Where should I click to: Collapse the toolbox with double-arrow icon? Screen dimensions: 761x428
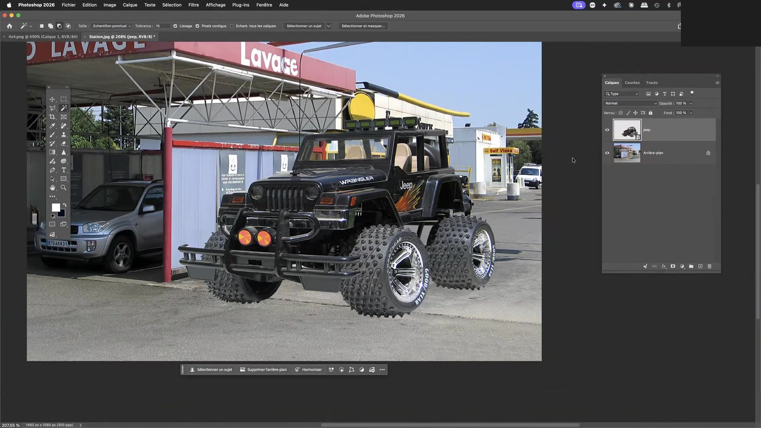point(67,88)
